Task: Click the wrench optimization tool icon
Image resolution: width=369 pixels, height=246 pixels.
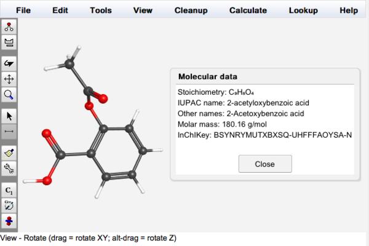Action: [x=10, y=167]
